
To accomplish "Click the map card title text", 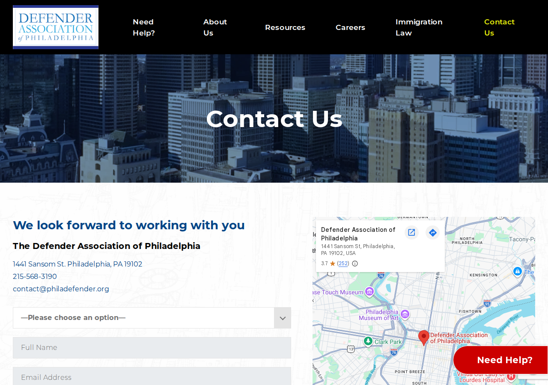I will [358, 234].
